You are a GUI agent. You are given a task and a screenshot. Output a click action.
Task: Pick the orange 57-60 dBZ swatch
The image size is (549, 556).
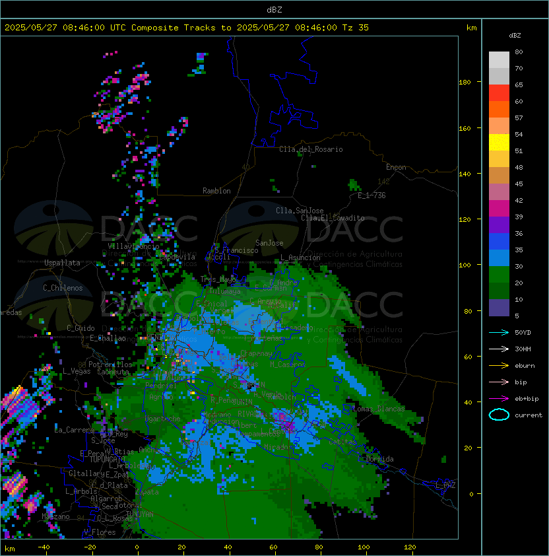click(499, 109)
